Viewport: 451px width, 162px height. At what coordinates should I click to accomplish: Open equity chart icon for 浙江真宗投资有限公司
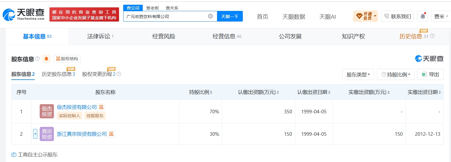coord(111,134)
